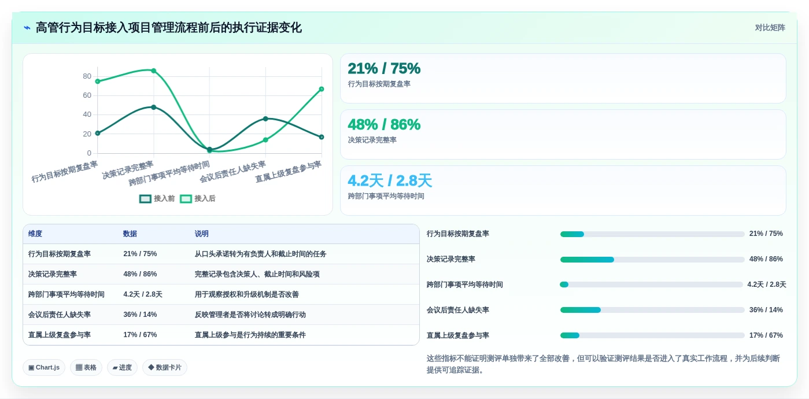Toggle the 接入前 legend swatch
The height and width of the screenshot is (399, 809).
(145, 198)
